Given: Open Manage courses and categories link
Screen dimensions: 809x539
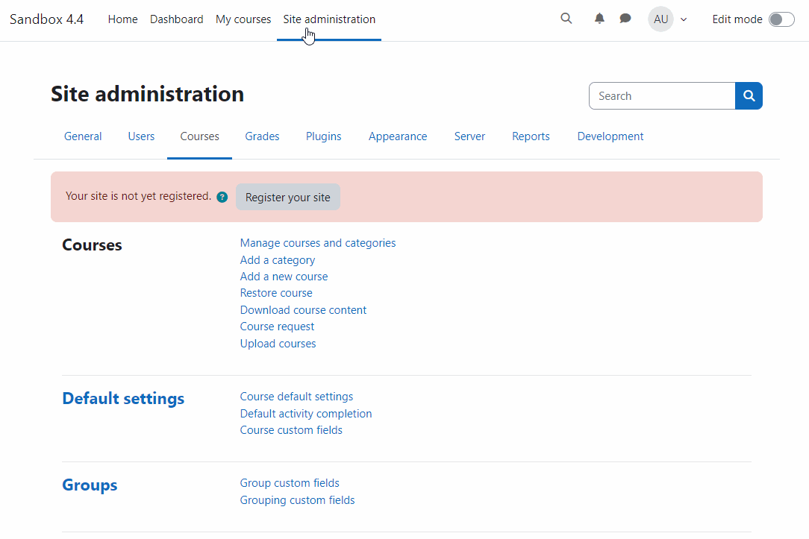Looking at the screenshot, I should (x=318, y=243).
